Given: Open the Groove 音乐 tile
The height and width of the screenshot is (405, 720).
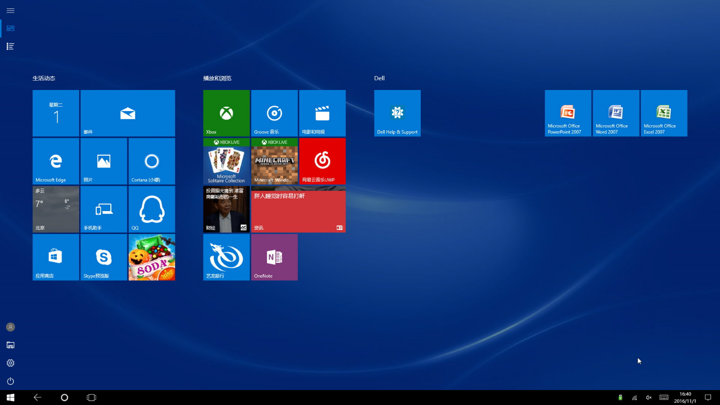Looking at the screenshot, I should coord(274,113).
